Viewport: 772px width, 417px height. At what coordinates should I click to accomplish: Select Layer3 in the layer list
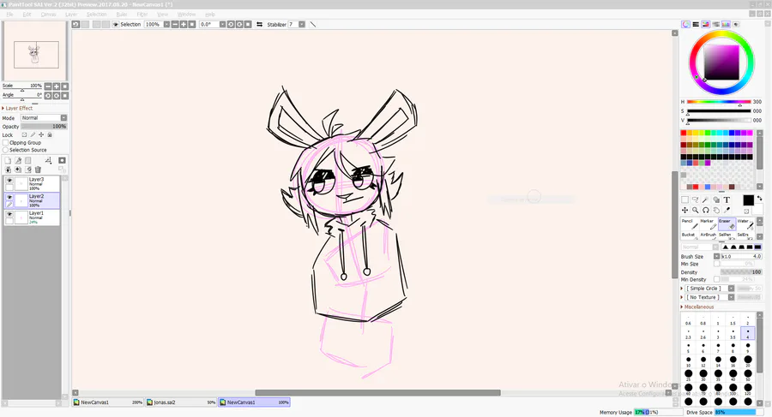tap(32, 184)
